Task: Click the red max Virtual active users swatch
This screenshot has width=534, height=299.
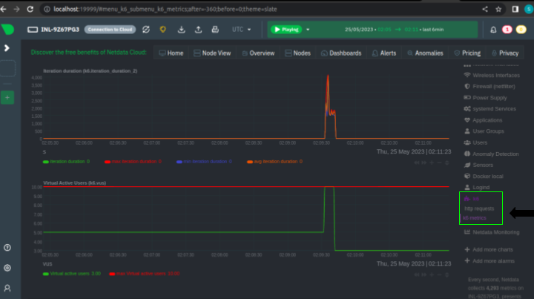Action: (x=112, y=274)
